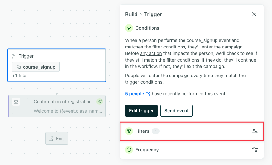Viewport: 272px width, 165px height.
Task: Click the Trigger node lightning icon
Action: (x=13, y=56)
